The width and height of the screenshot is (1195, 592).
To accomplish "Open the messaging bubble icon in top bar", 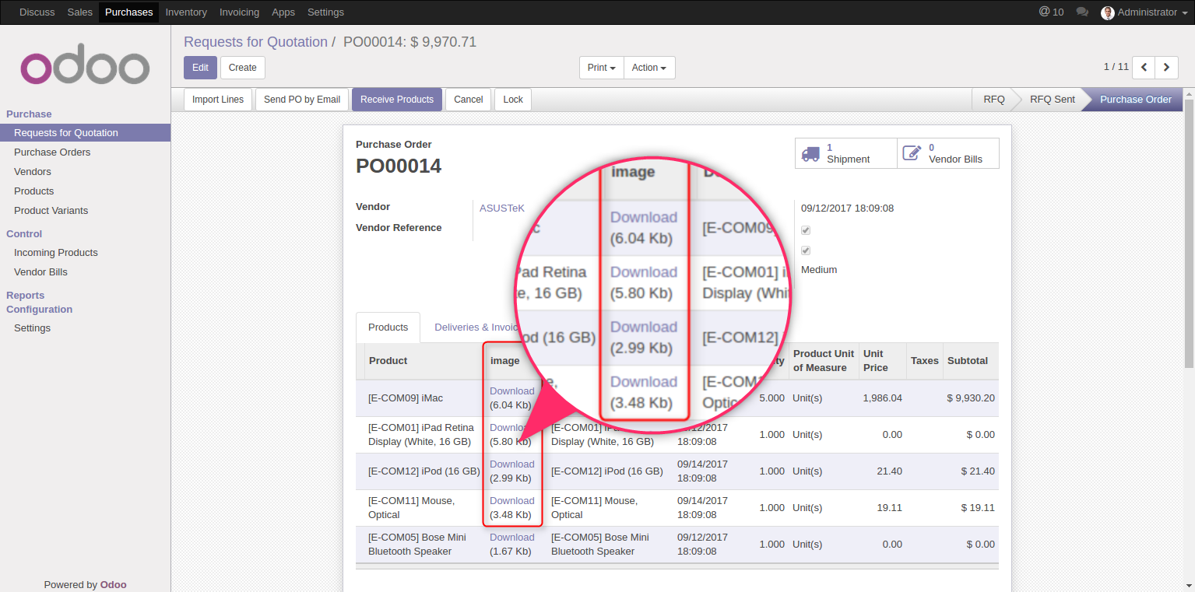I will click(x=1081, y=12).
